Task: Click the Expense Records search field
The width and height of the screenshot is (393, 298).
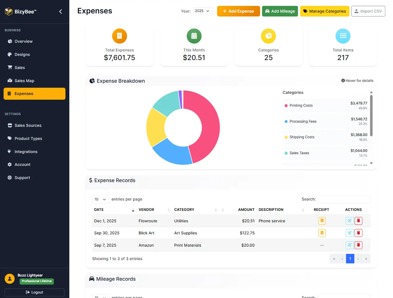Action: tap(344, 199)
